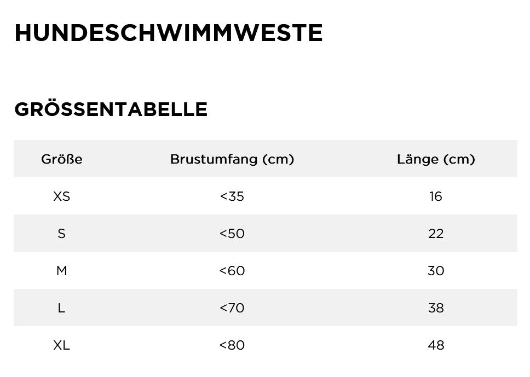This screenshot has width=530, height=377.
Task: Select the <35 chest girth value
Action: click(x=232, y=196)
